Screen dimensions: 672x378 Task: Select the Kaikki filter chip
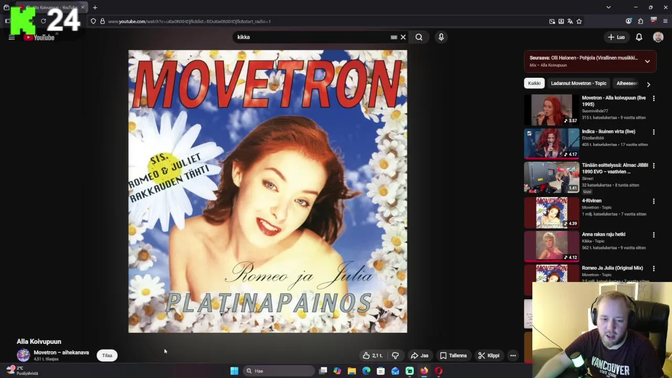pos(534,83)
